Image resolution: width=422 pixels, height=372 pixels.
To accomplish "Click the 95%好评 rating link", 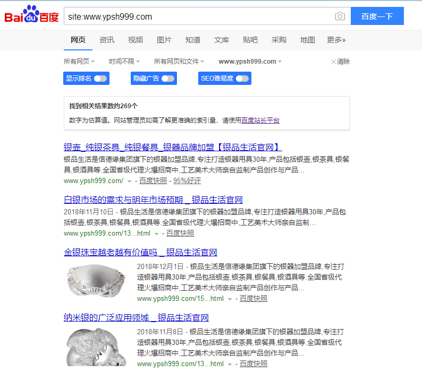I will pyautogui.click(x=187, y=181).
